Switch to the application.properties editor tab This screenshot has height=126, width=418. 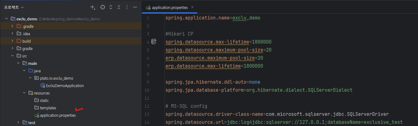167,7
